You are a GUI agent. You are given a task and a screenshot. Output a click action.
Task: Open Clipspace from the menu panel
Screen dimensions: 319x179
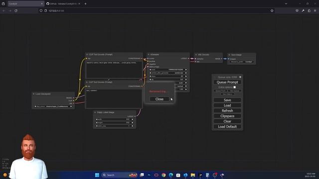pos(227,116)
